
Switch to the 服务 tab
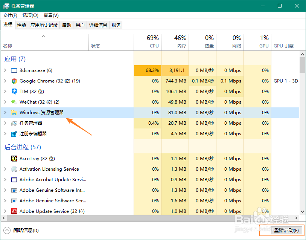(116, 25)
